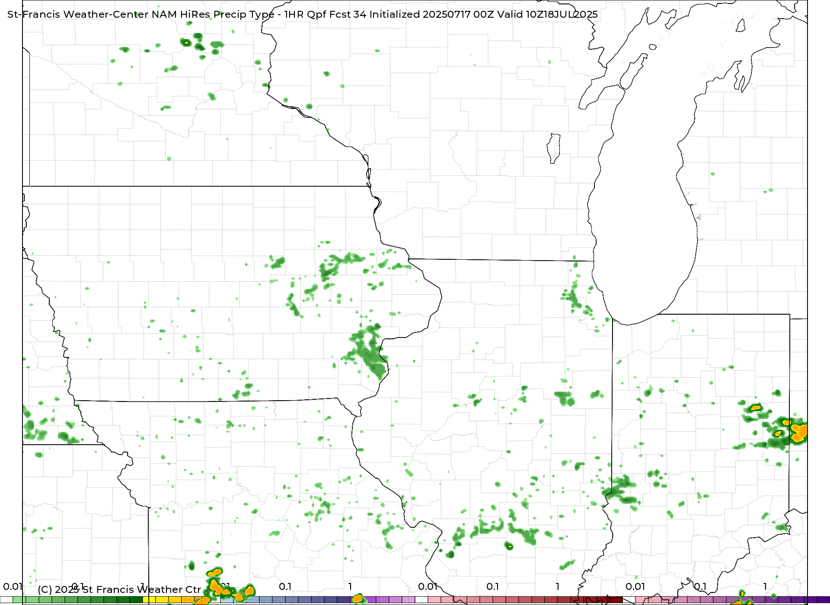The image size is (830, 605).
Task: Click the (C) 2025 St Francis Weather Ctr copyright
Action: click(120, 589)
